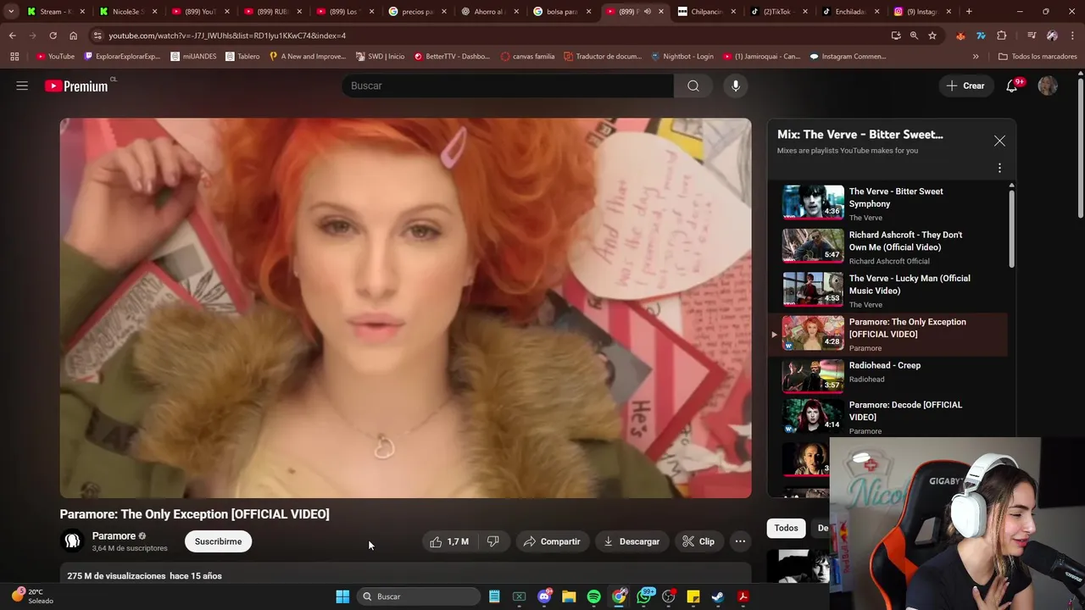
Task: Open the Nightbot - Login bookmark
Action: pyautogui.click(x=682, y=57)
